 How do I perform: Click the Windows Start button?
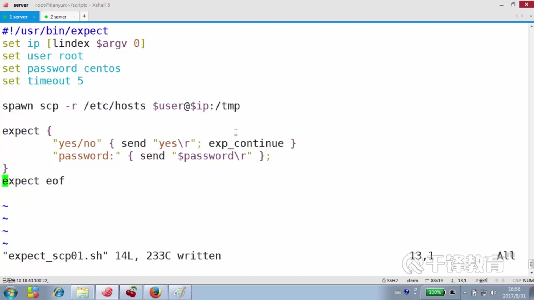point(11,292)
